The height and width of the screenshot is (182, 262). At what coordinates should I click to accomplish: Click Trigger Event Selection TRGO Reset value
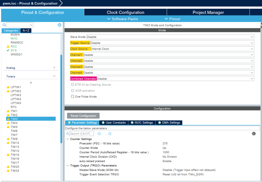pos(183,174)
